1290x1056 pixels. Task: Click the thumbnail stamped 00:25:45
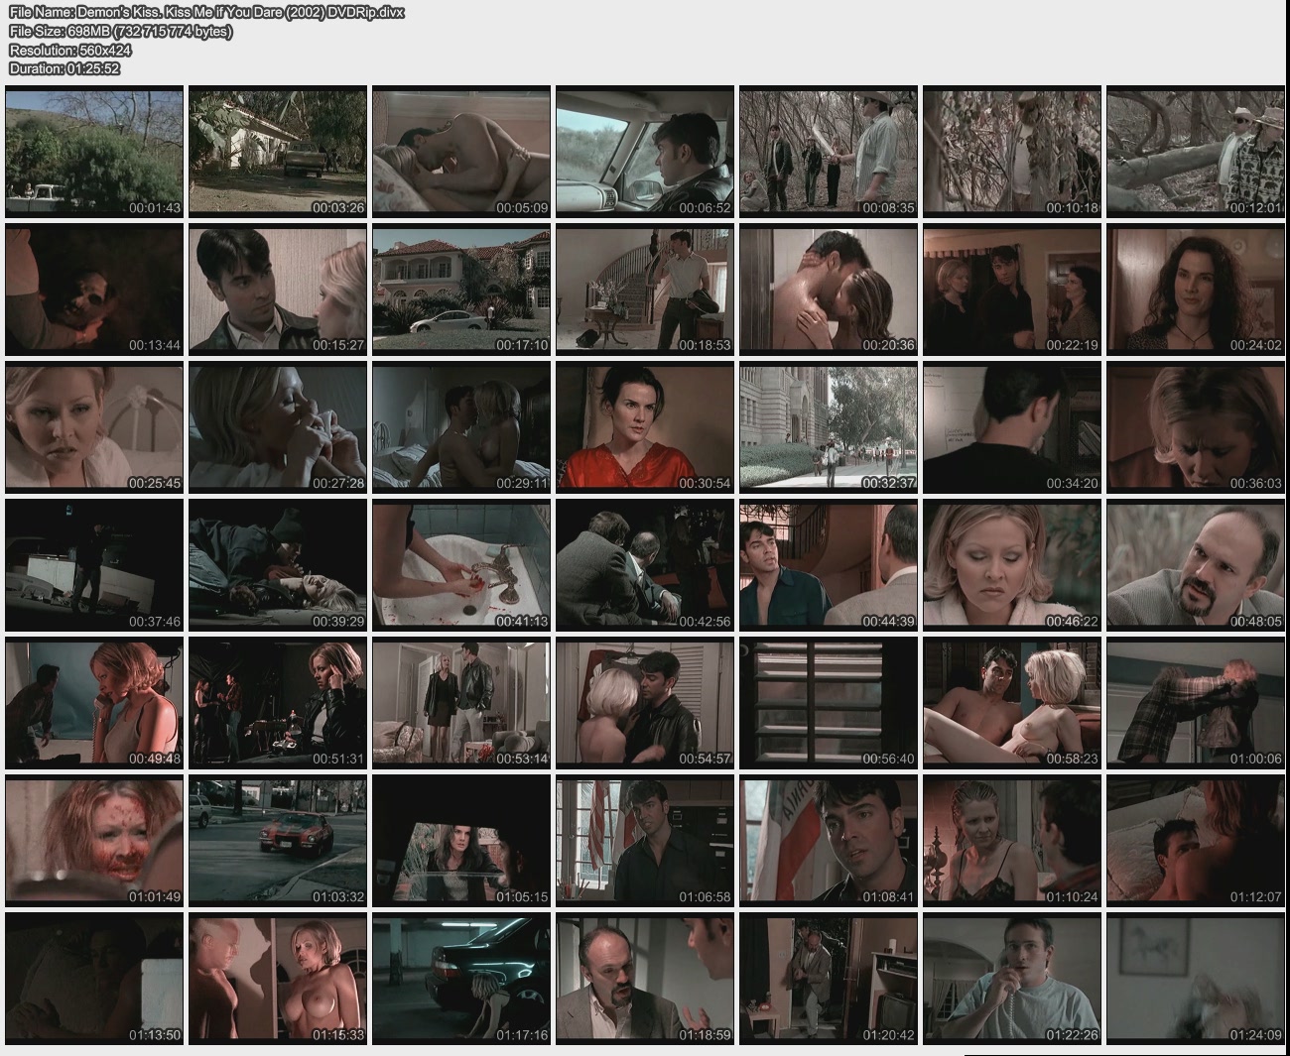(94, 427)
